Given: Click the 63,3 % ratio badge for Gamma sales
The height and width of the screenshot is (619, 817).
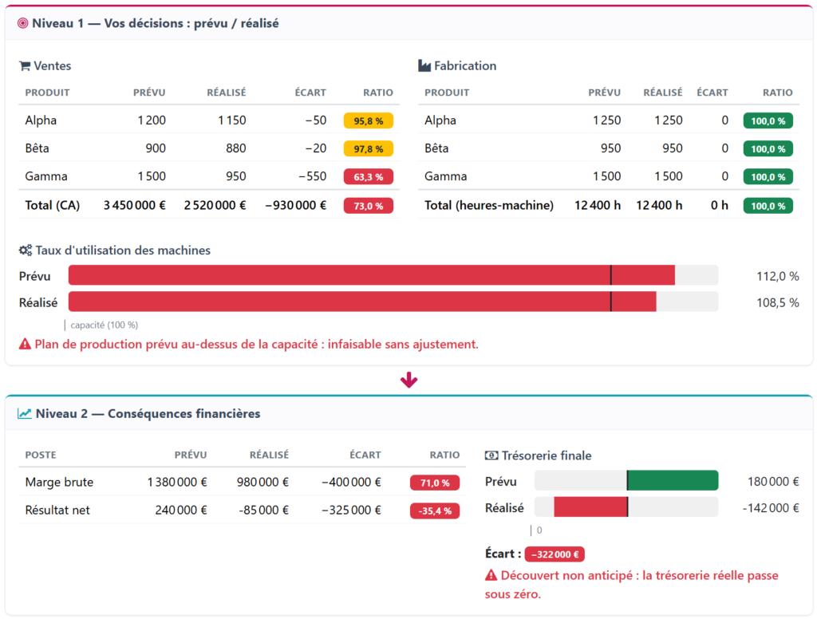Looking at the screenshot, I should pyautogui.click(x=369, y=177).
